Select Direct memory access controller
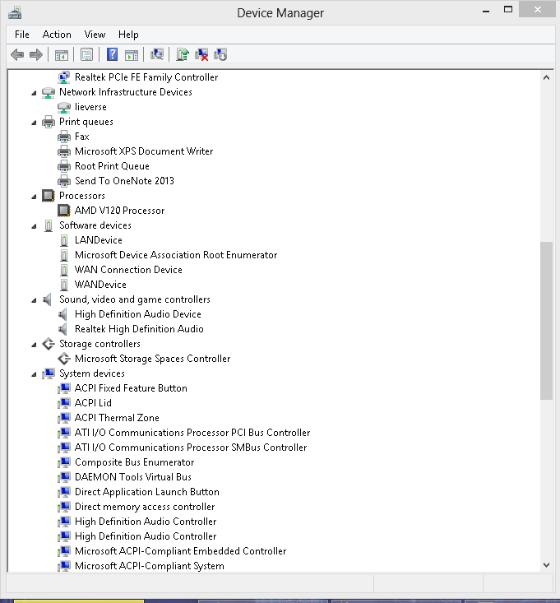Screen dimensions: 560x603 pyautogui.click(x=145, y=507)
